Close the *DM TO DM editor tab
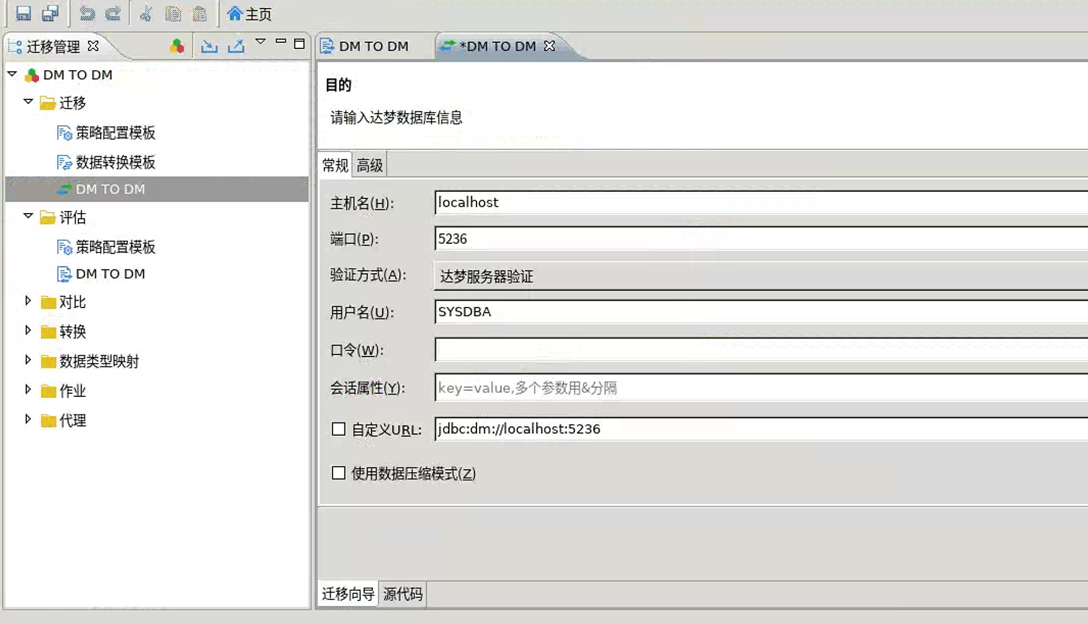Viewport: 1088px width, 624px height. tap(549, 46)
